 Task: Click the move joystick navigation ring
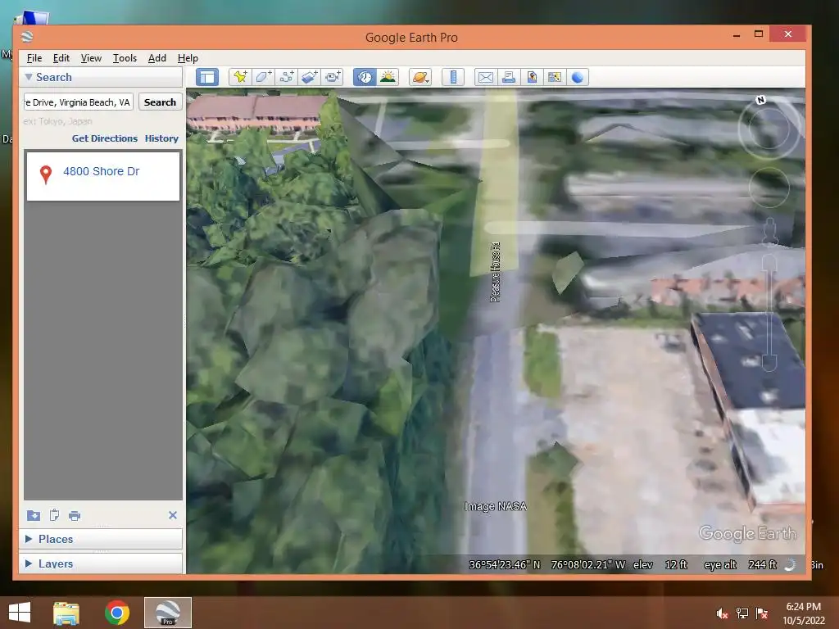click(769, 188)
